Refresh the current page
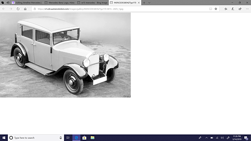This screenshot has height=141, width=251. coord(18,9)
